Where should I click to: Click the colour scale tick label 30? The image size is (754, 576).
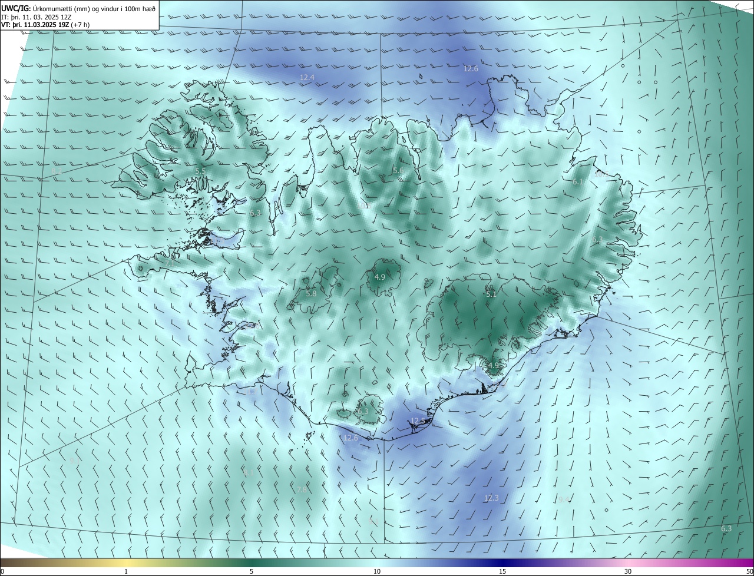point(628,571)
